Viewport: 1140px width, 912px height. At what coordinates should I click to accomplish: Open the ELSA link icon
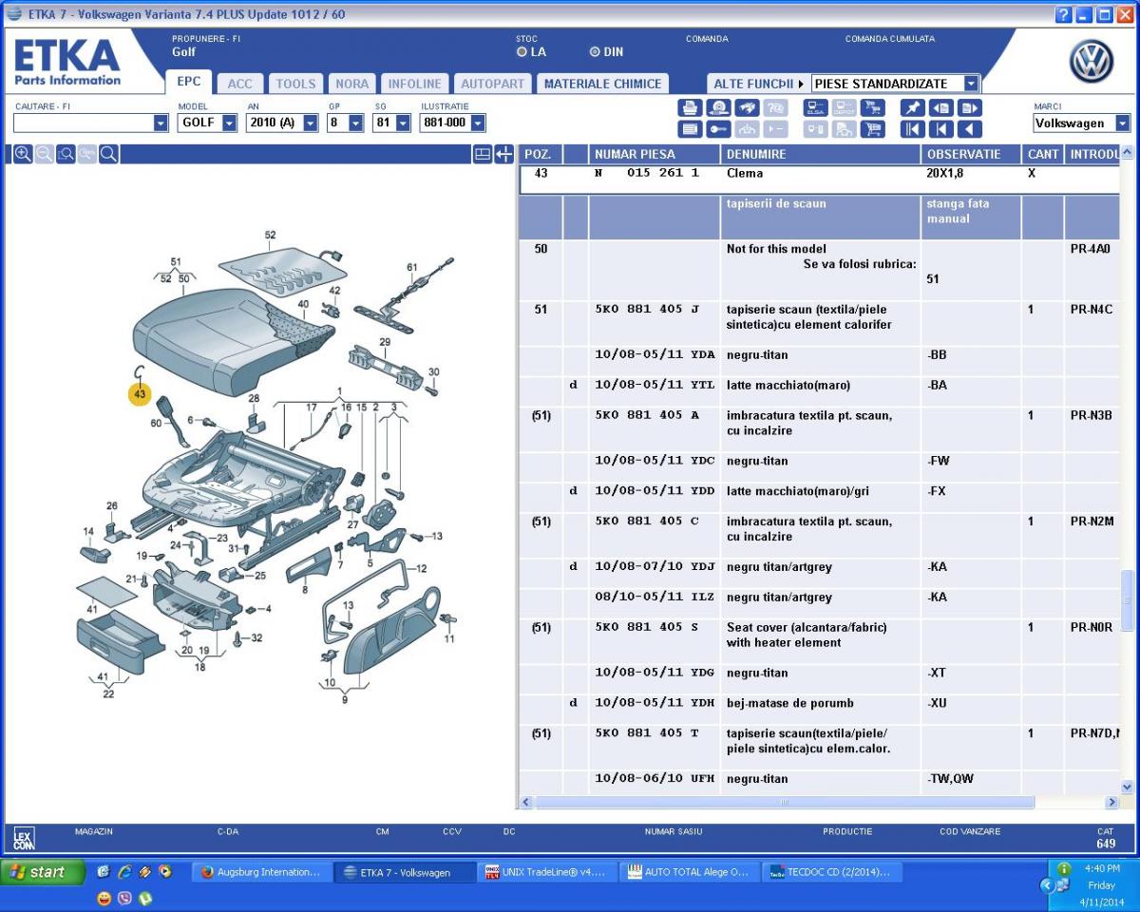815,108
